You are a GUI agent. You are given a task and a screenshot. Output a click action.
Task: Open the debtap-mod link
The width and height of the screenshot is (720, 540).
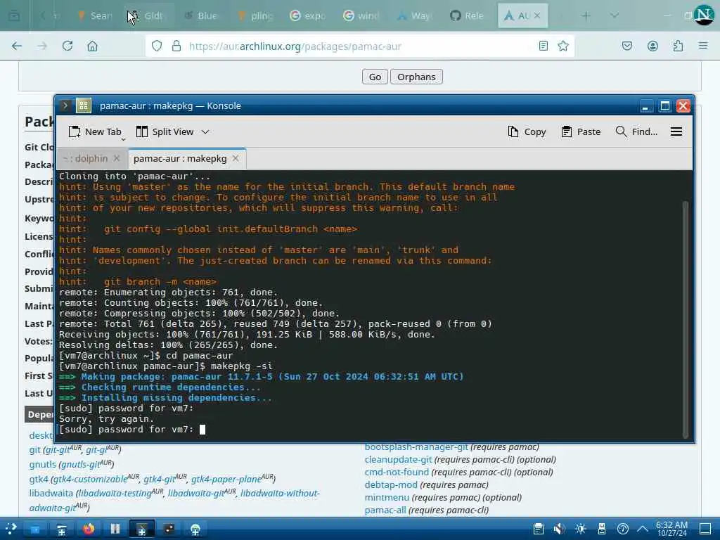tap(391, 485)
